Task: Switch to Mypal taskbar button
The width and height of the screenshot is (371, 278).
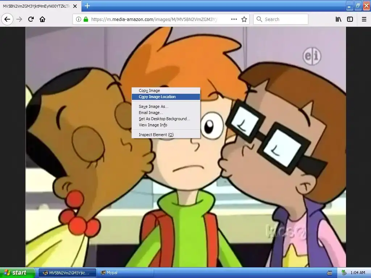Action: pos(125,273)
